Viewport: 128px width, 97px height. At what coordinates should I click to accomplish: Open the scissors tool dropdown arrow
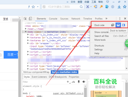(x=91, y=7)
